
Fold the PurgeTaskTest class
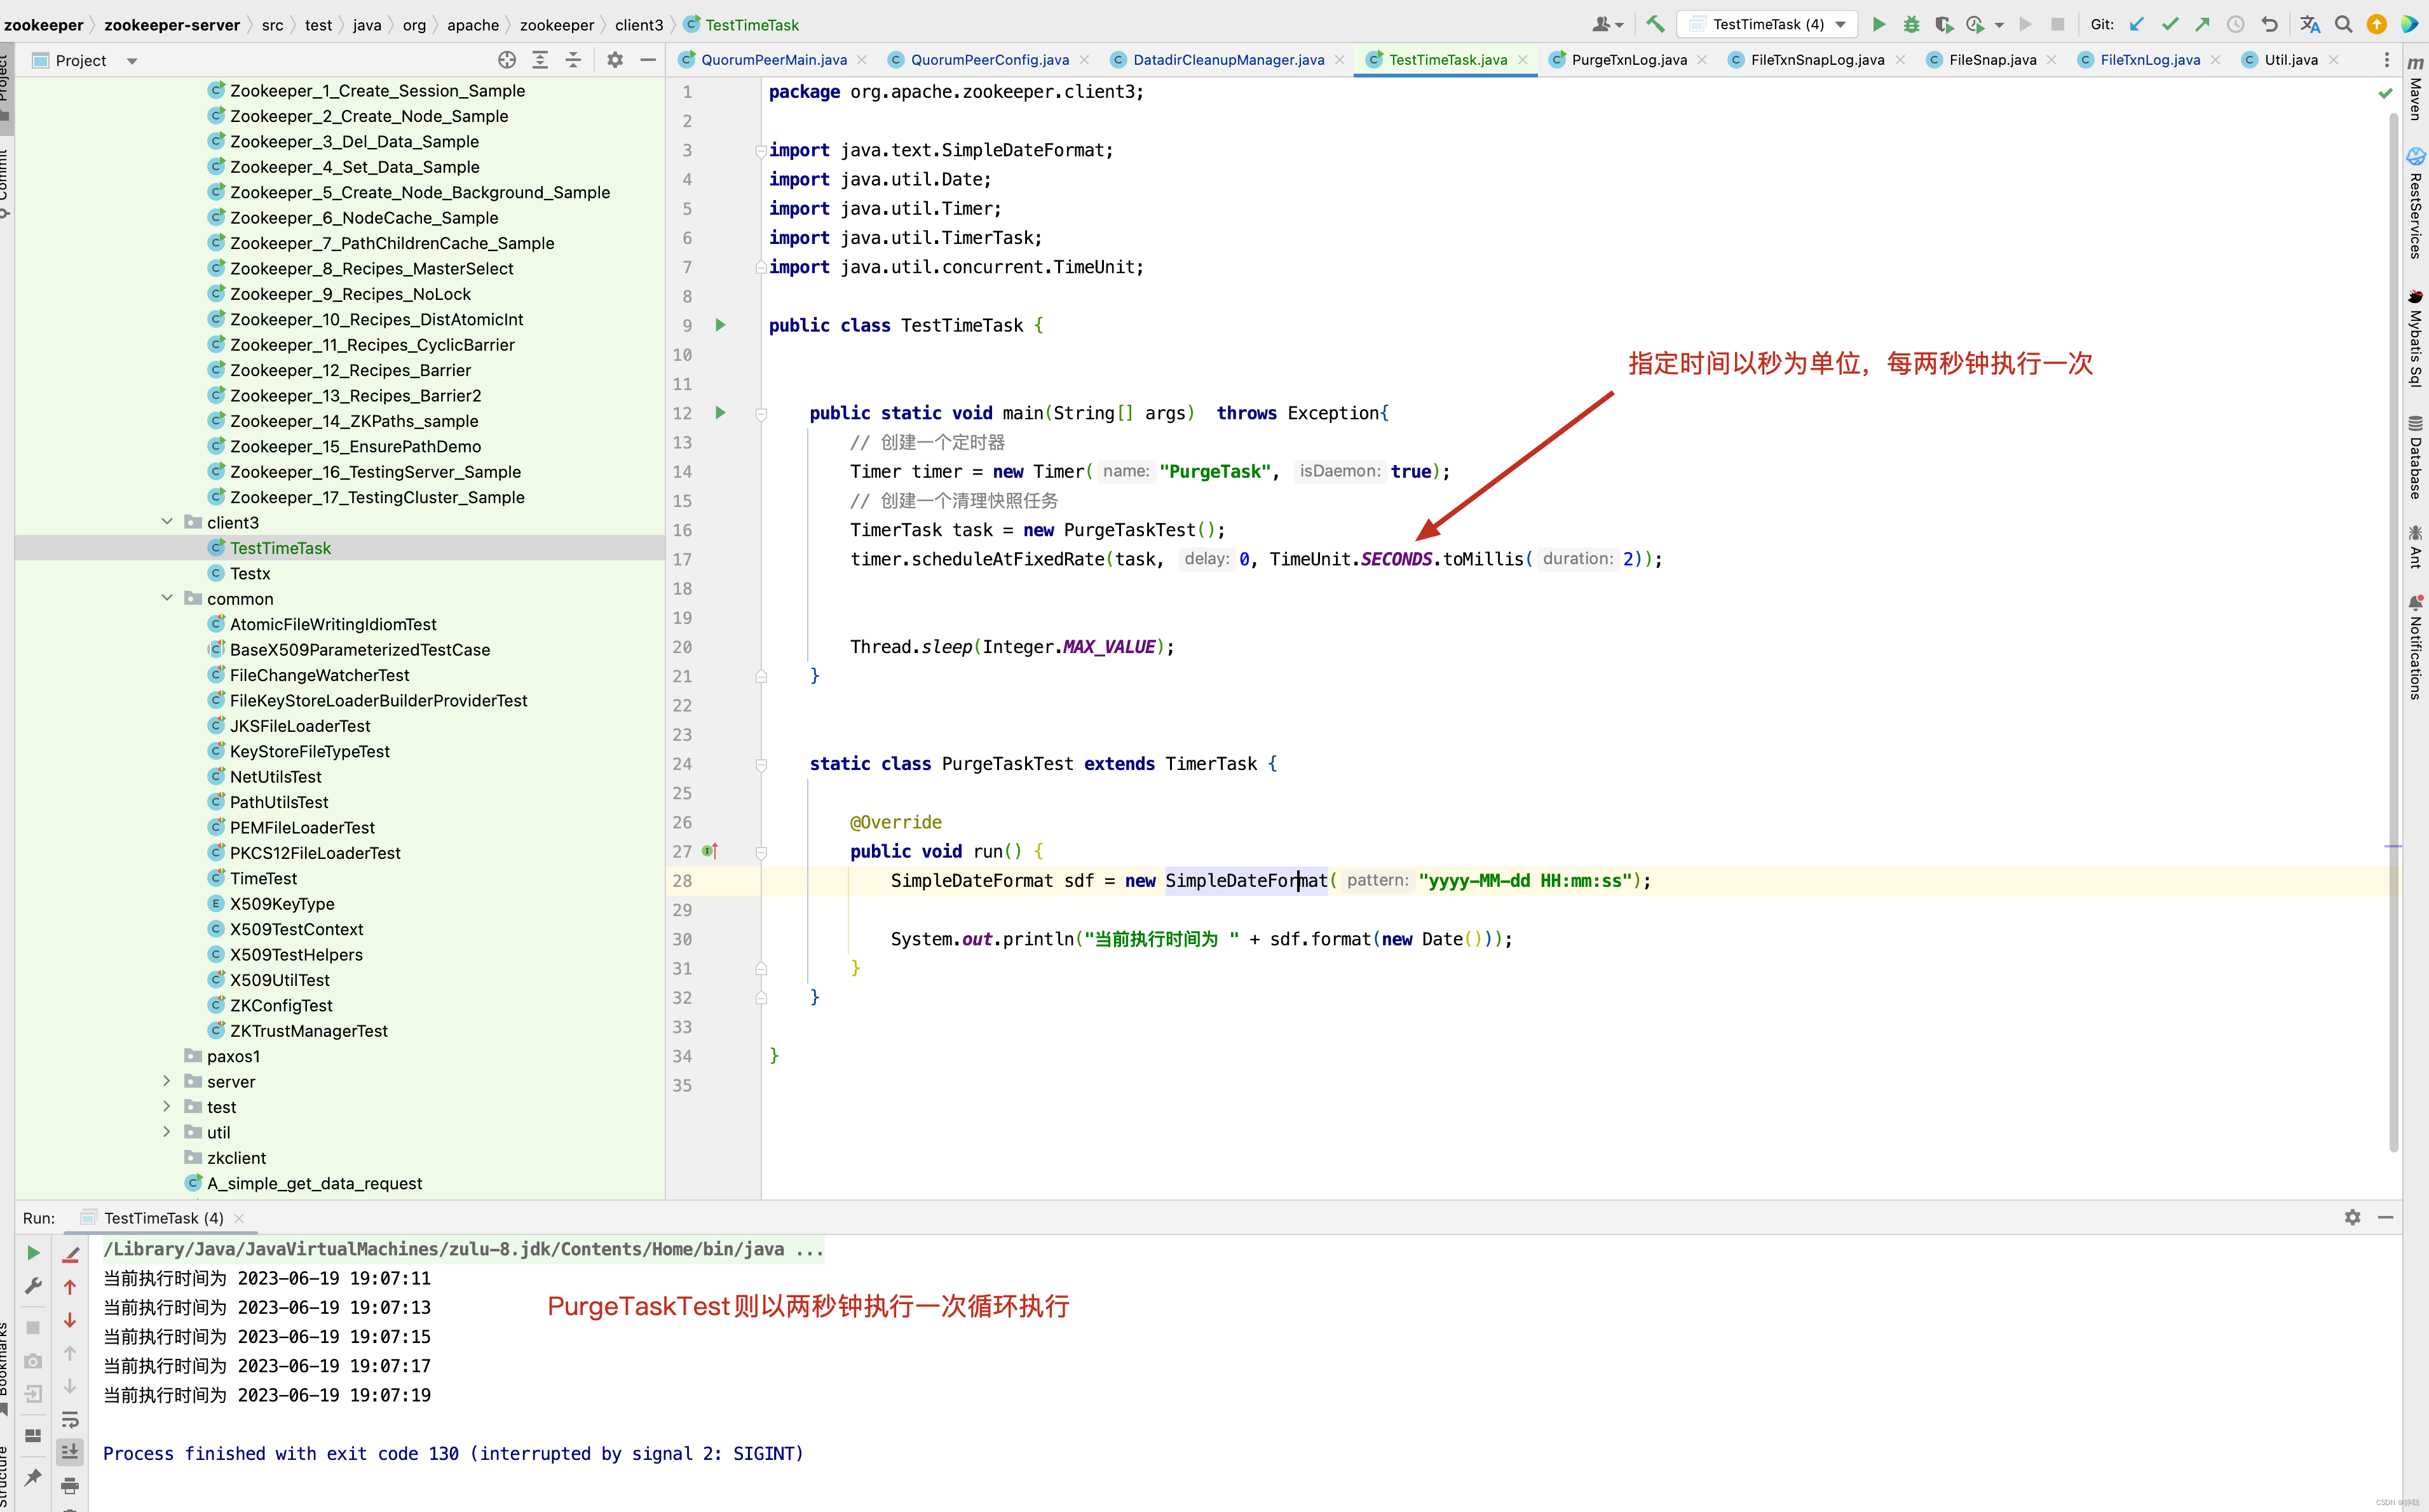(x=760, y=764)
